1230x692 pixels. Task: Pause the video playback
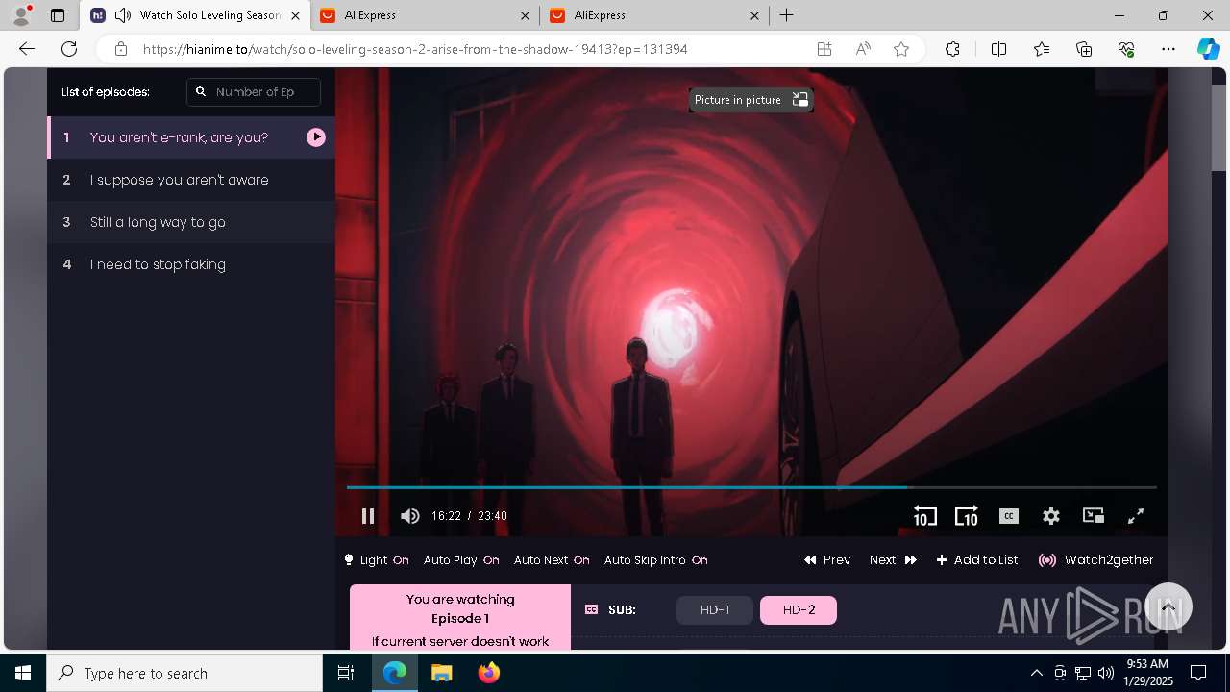pos(368,516)
